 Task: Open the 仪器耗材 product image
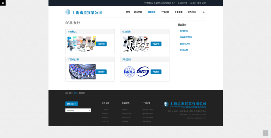[x=136, y=44]
